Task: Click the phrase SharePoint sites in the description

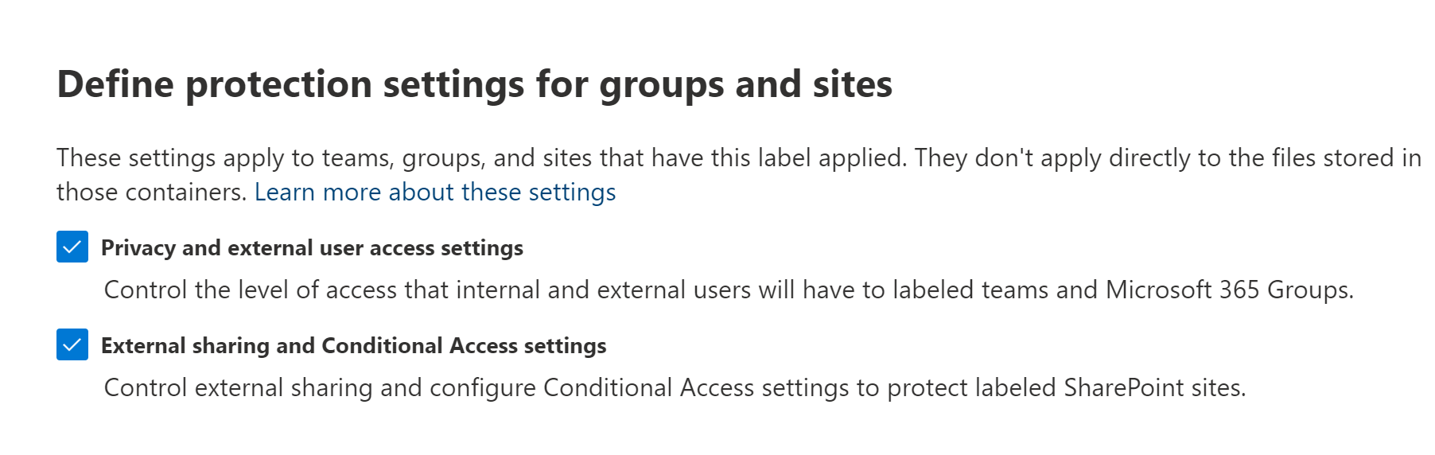Action: (1153, 388)
